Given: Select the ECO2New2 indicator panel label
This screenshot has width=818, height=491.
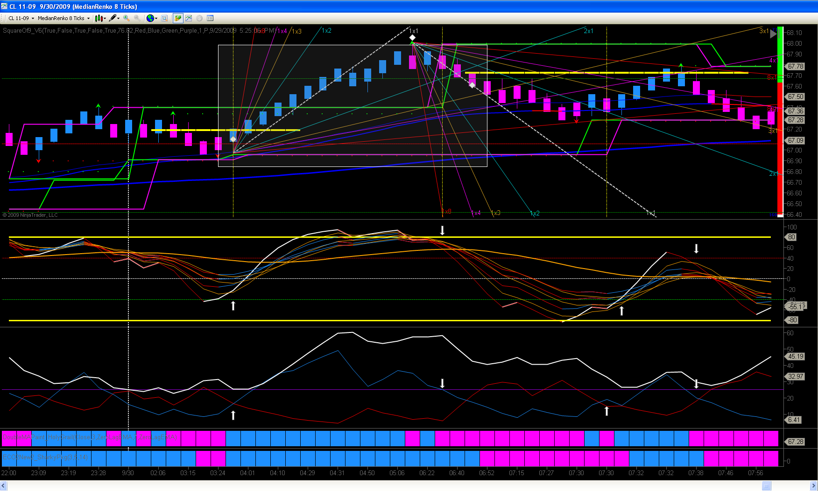Looking at the screenshot, I should click(45, 457).
